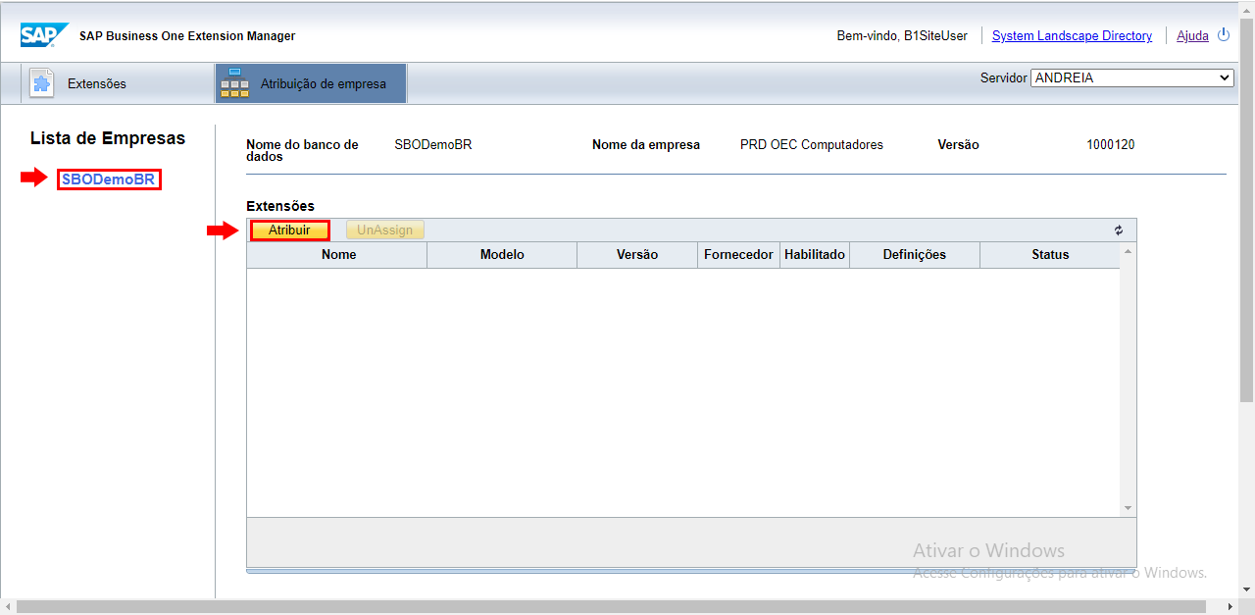Screen dimensions: 1255x615
Task: Click the SAP logo
Action: coord(44,35)
